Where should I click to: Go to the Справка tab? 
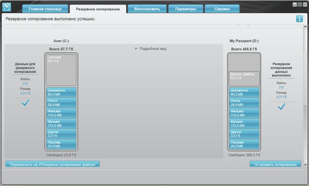click(222, 9)
